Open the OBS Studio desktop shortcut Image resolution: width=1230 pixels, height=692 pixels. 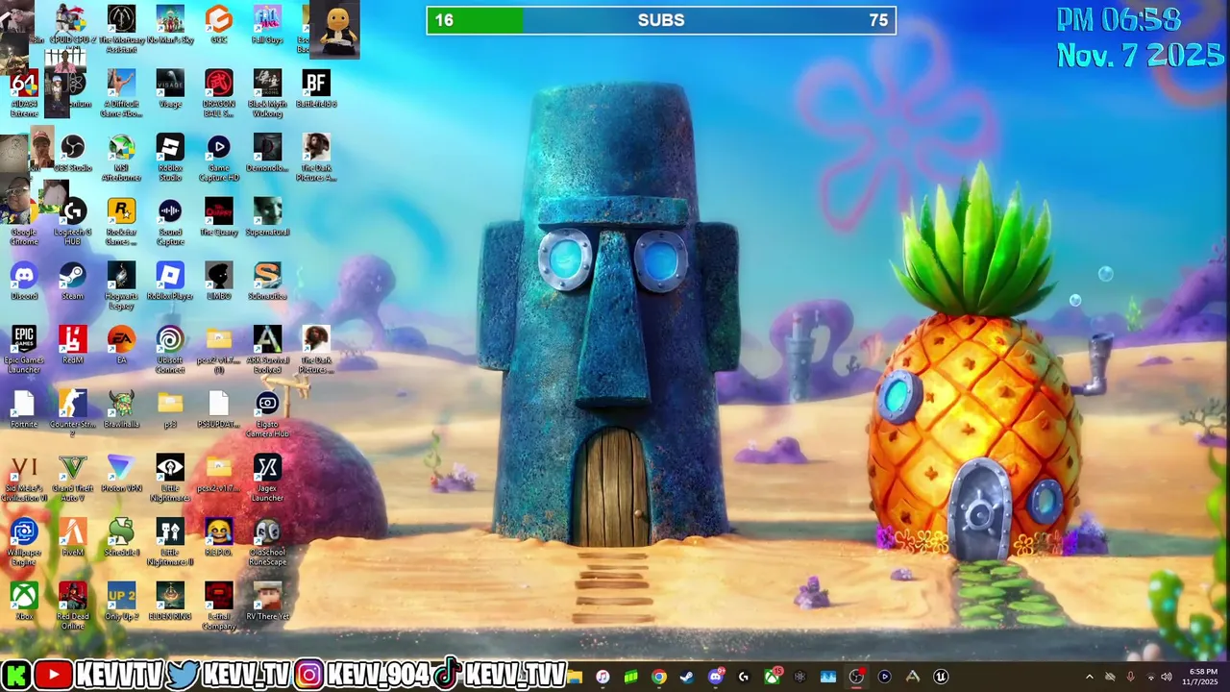(x=72, y=154)
